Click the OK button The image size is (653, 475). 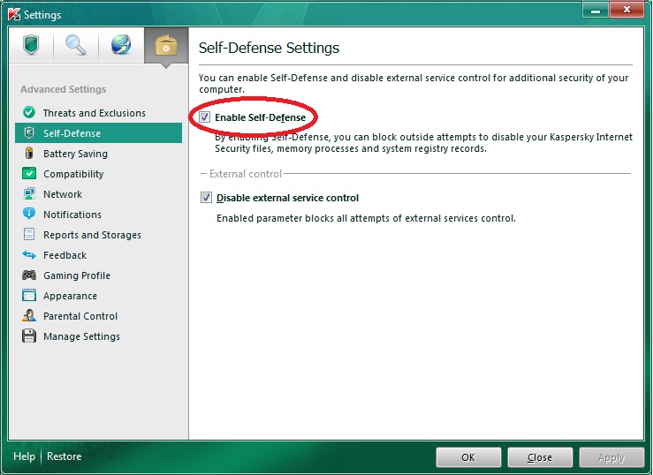coord(468,457)
